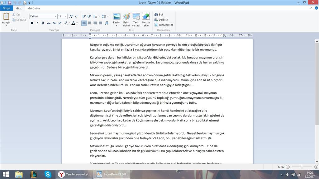Insert Tarih ve saat

pos(136,20)
